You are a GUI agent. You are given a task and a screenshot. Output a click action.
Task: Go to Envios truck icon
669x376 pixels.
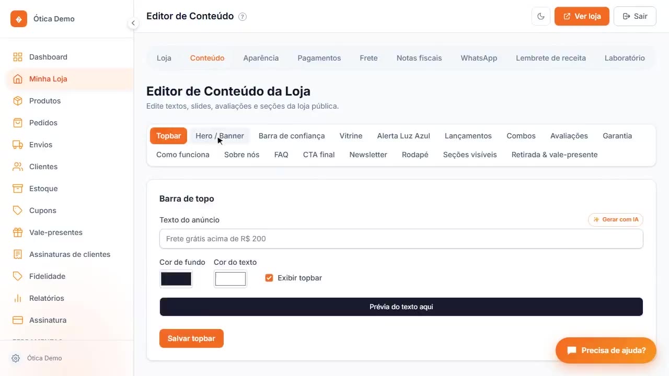point(18,145)
